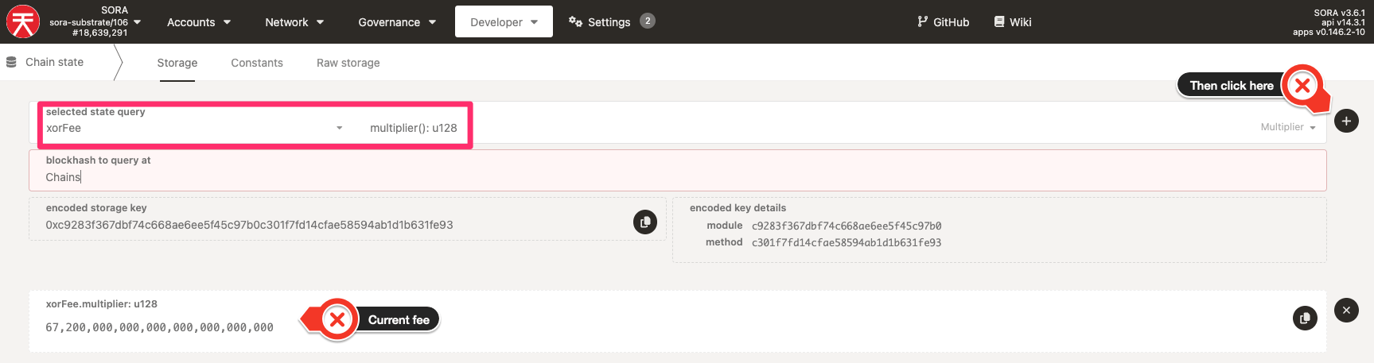Screen dimensions: 1374x363
Task: Open the xorFee module selector dropdown
Action: tap(194, 128)
